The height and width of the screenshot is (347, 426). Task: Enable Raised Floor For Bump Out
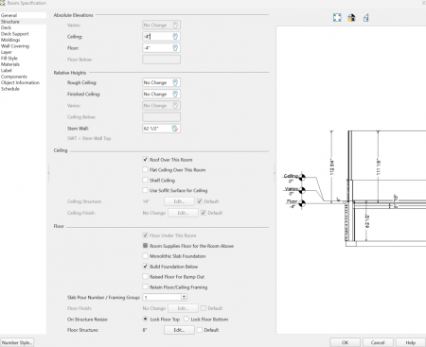click(145, 276)
